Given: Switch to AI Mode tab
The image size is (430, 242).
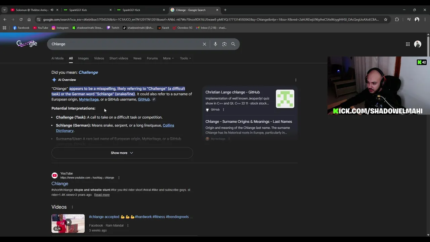Looking at the screenshot, I should (57, 58).
